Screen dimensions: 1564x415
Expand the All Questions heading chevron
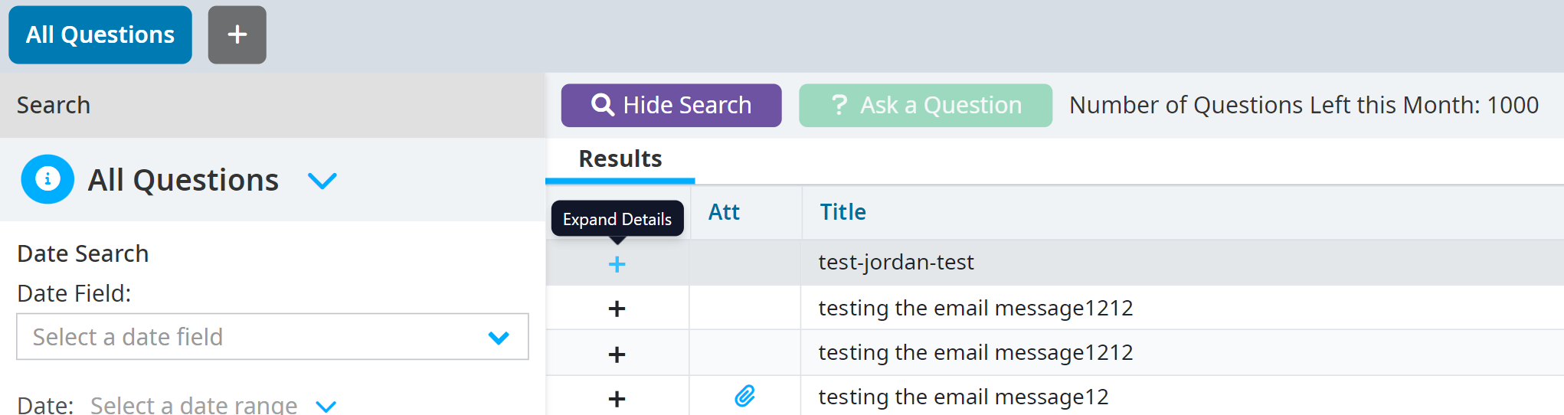(322, 181)
